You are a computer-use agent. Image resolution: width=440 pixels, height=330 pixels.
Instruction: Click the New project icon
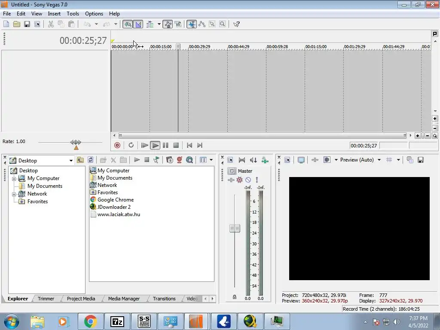click(6, 24)
